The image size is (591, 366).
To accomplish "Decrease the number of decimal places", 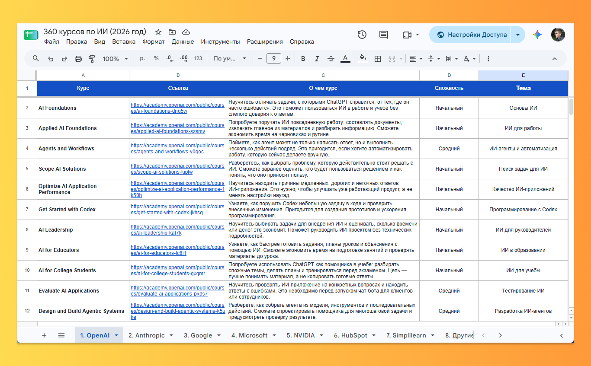I will click(x=170, y=58).
